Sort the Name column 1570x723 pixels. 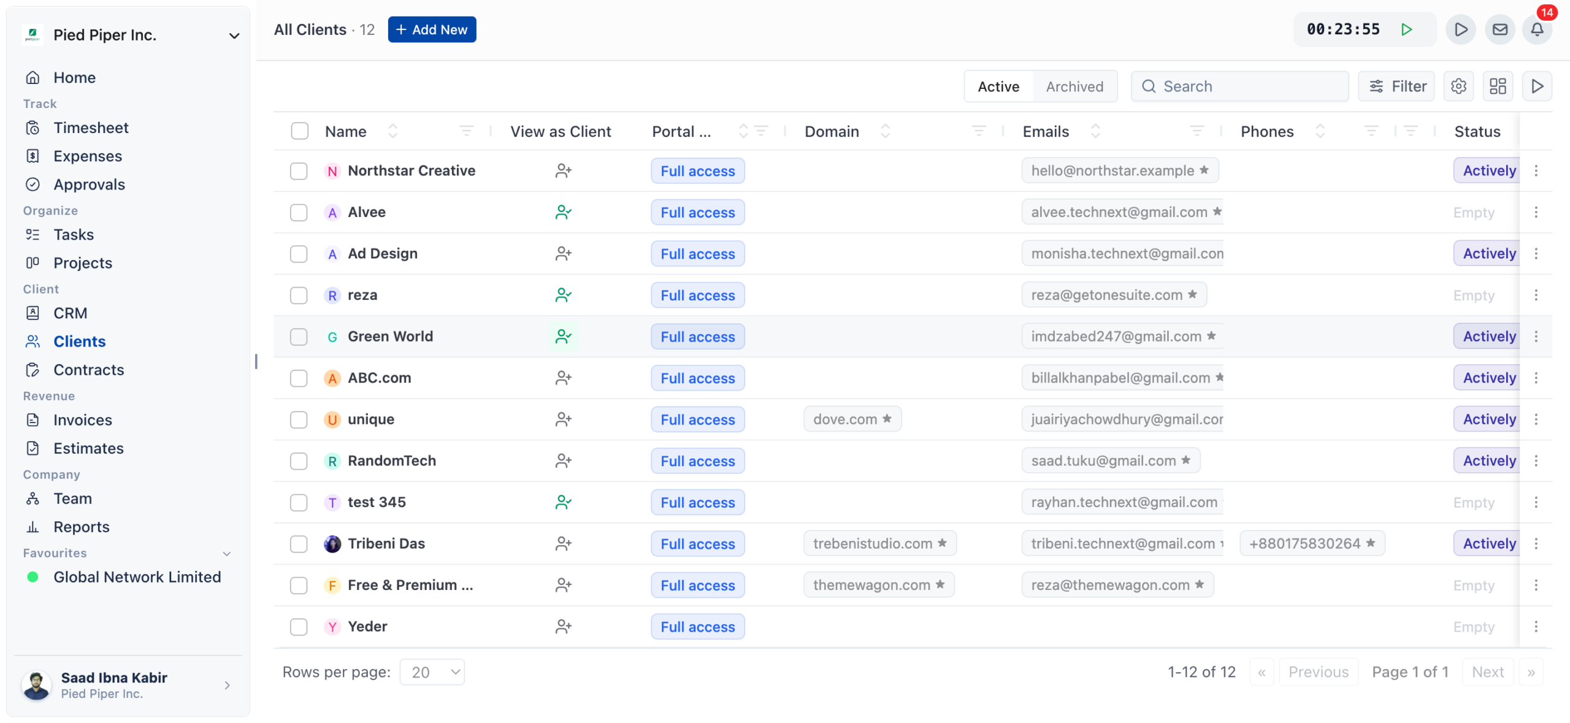pyautogui.click(x=393, y=131)
